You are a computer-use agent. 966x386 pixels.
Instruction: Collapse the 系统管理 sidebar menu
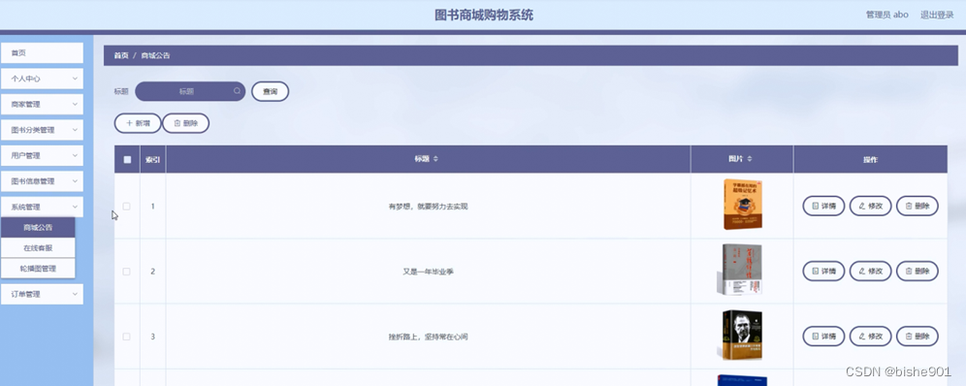pyautogui.click(x=42, y=207)
